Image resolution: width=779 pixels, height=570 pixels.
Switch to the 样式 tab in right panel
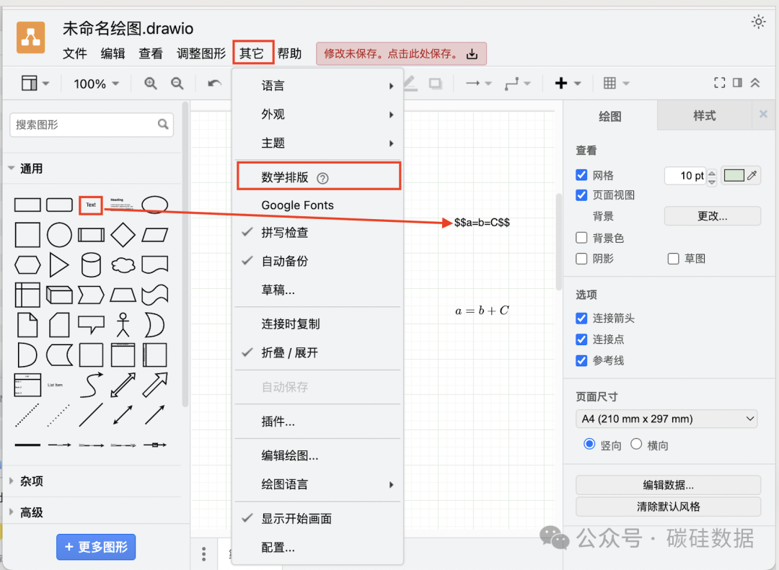tap(704, 115)
